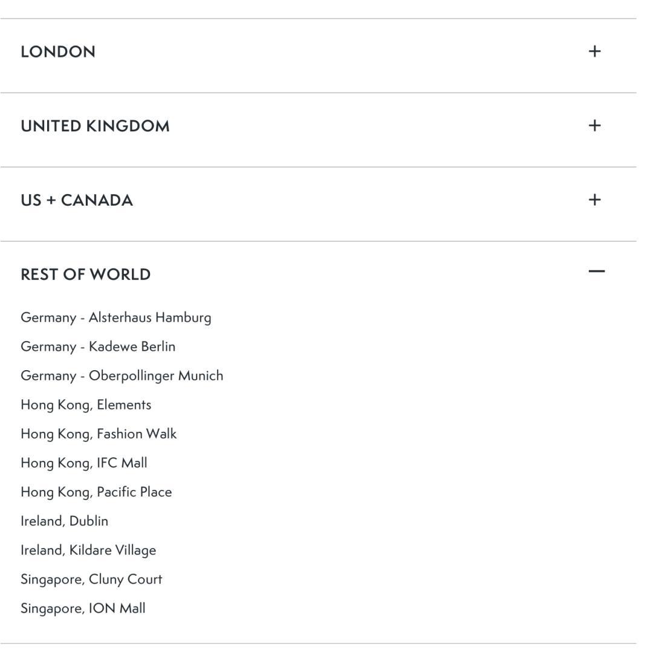Collapse Rest of World using minus icon
This screenshot has width=653, height=658.
pos(596,272)
